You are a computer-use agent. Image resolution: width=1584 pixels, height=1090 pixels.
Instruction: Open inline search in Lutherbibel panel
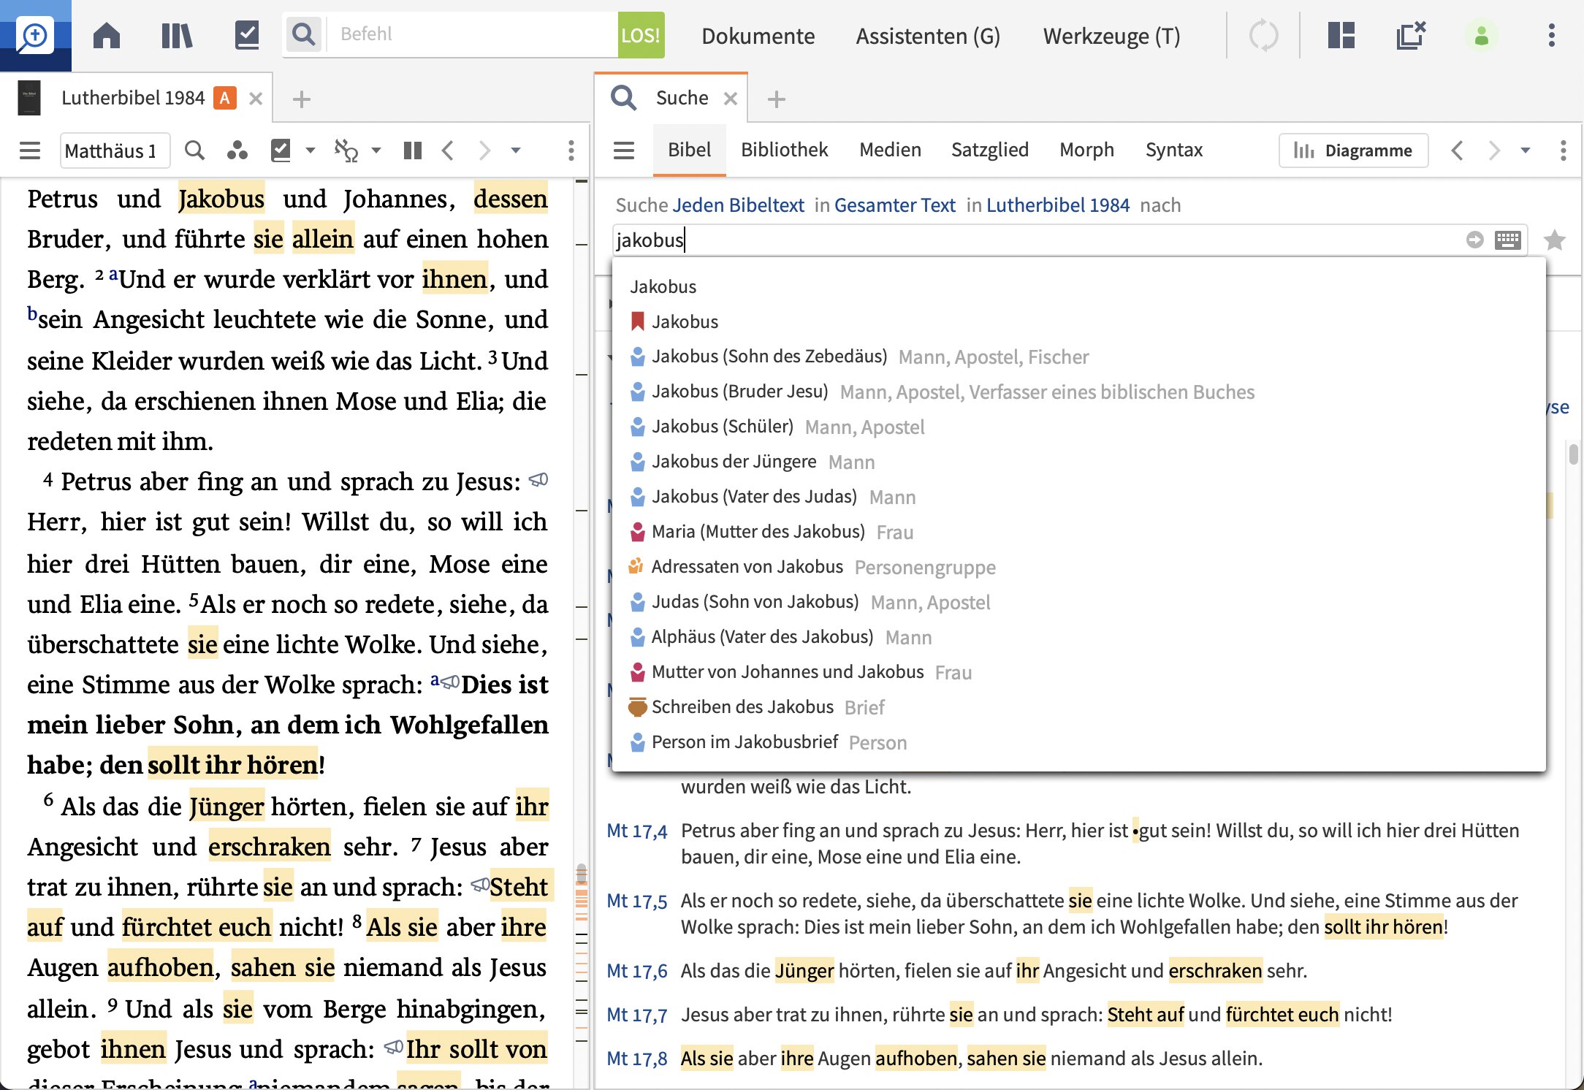coord(194,150)
